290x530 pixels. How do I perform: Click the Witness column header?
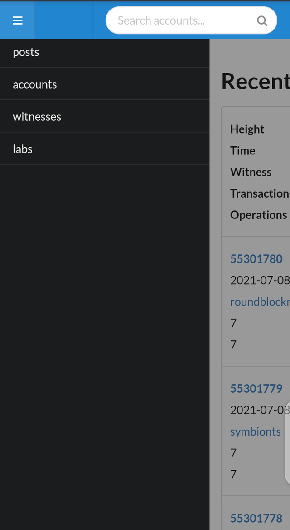pyautogui.click(x=251, y=172)
